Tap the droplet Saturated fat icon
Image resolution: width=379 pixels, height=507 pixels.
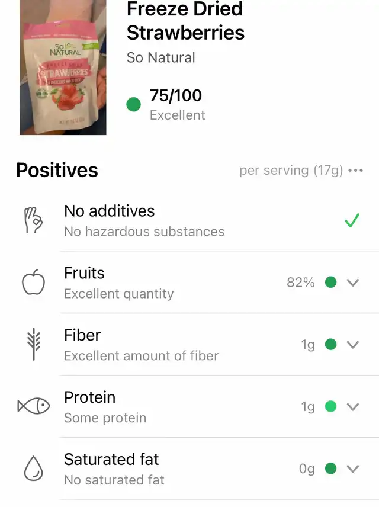pos(34,469)
